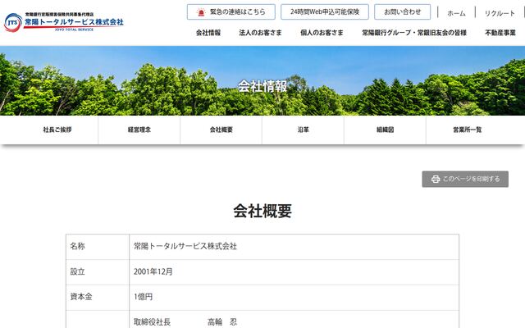Open the 個人のお客さま menu
This screenshot has height=328, width=525.
322,33
